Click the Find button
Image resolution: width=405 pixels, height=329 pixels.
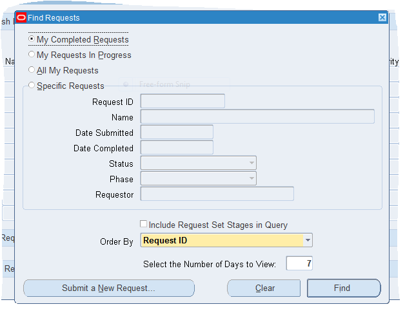pyautogui.click(x=343, y=288)
